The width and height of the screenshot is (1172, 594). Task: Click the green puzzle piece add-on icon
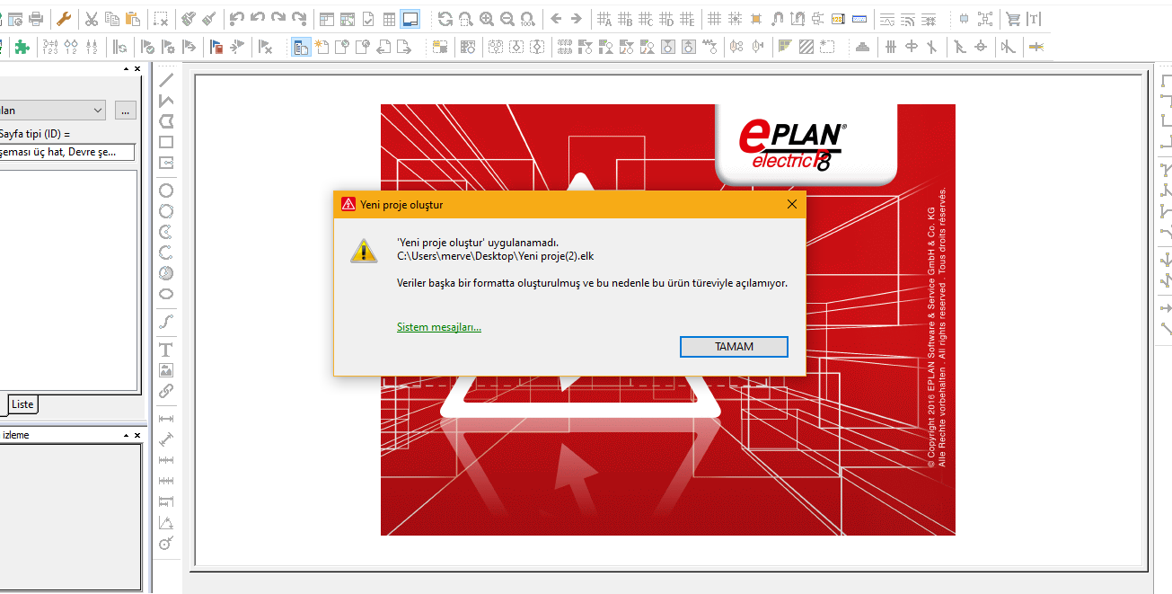[22, 47]
